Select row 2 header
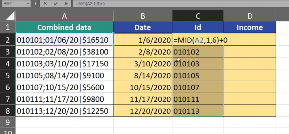This screenshot has width=289, height=134. point(8,40)
